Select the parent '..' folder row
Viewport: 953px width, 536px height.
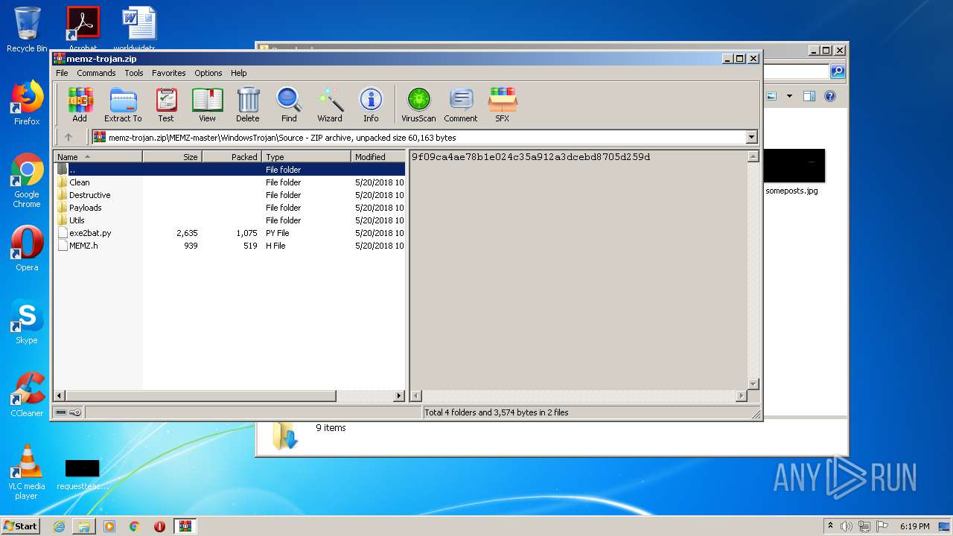tap(230, 170)
